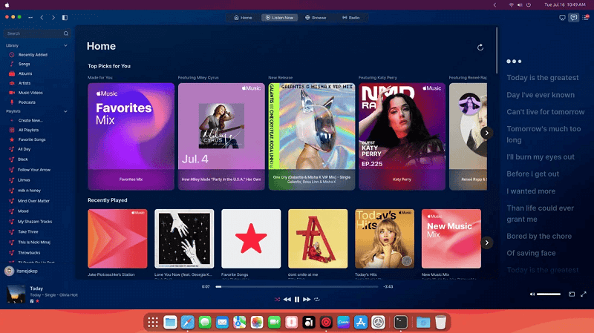Toggle the sidebar panel icon

tap(65, 17)
